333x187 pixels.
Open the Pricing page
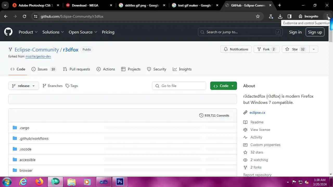108,32
